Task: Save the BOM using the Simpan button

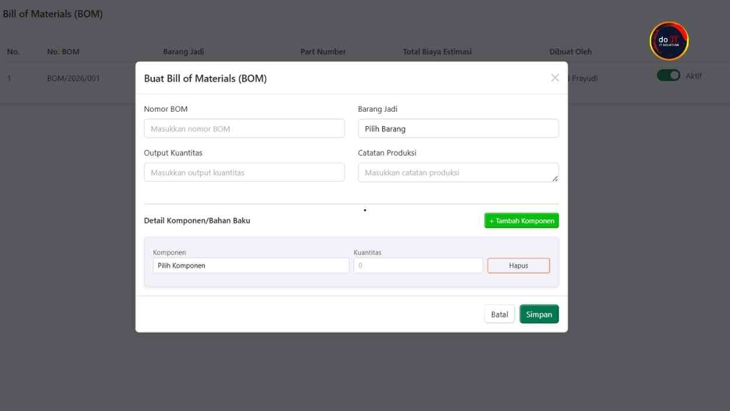Action: tap(538, 314)
